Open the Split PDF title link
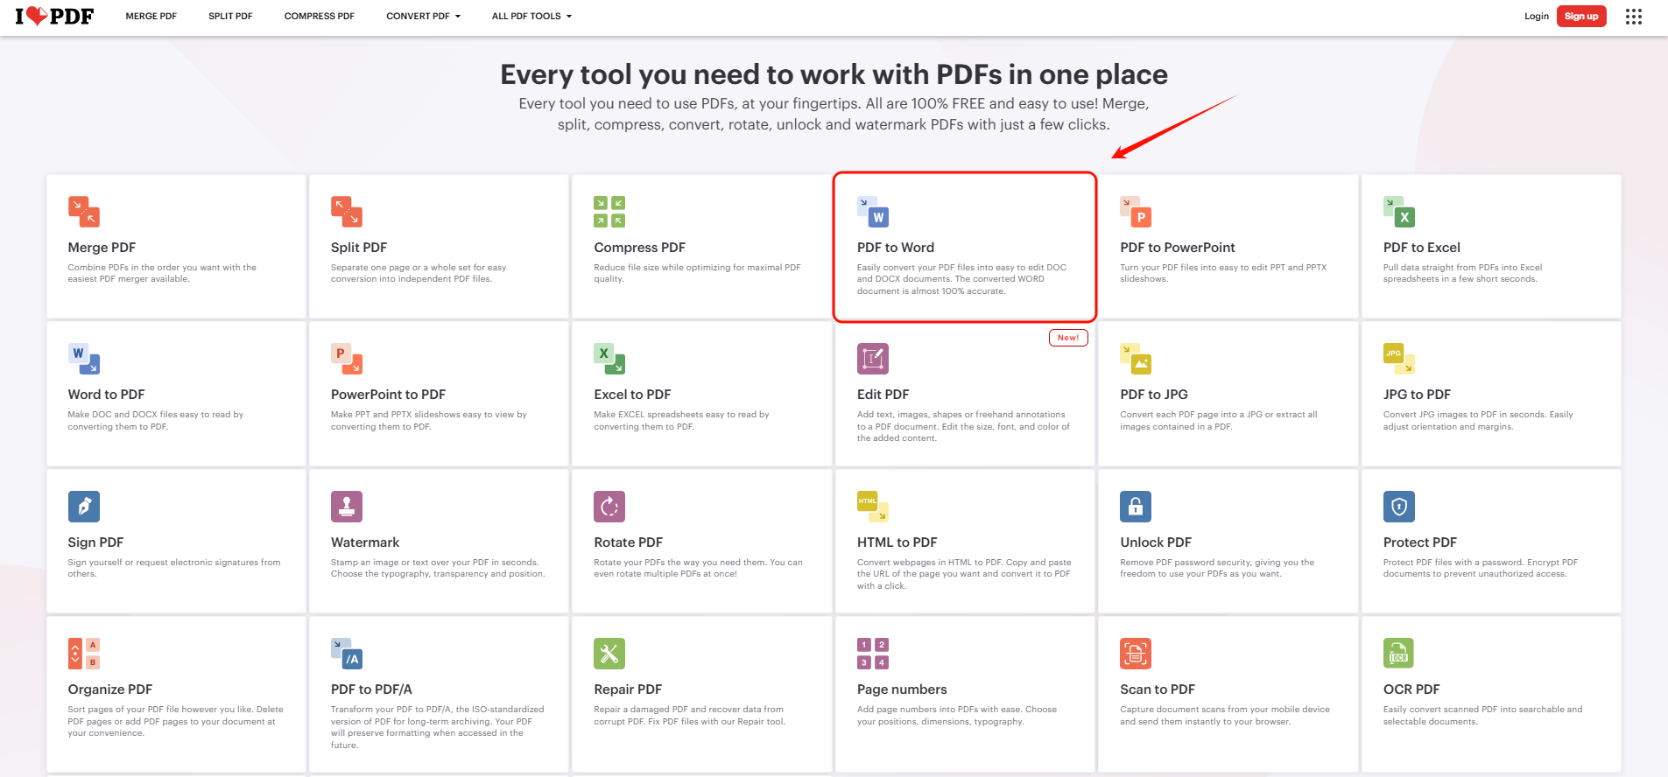This screenshot has height=777, width=1668. [359, 248]
